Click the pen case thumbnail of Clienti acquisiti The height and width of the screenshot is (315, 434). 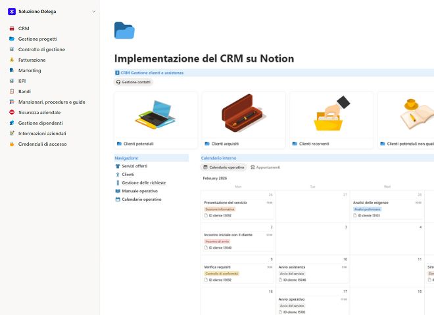(x=243, y=113)
